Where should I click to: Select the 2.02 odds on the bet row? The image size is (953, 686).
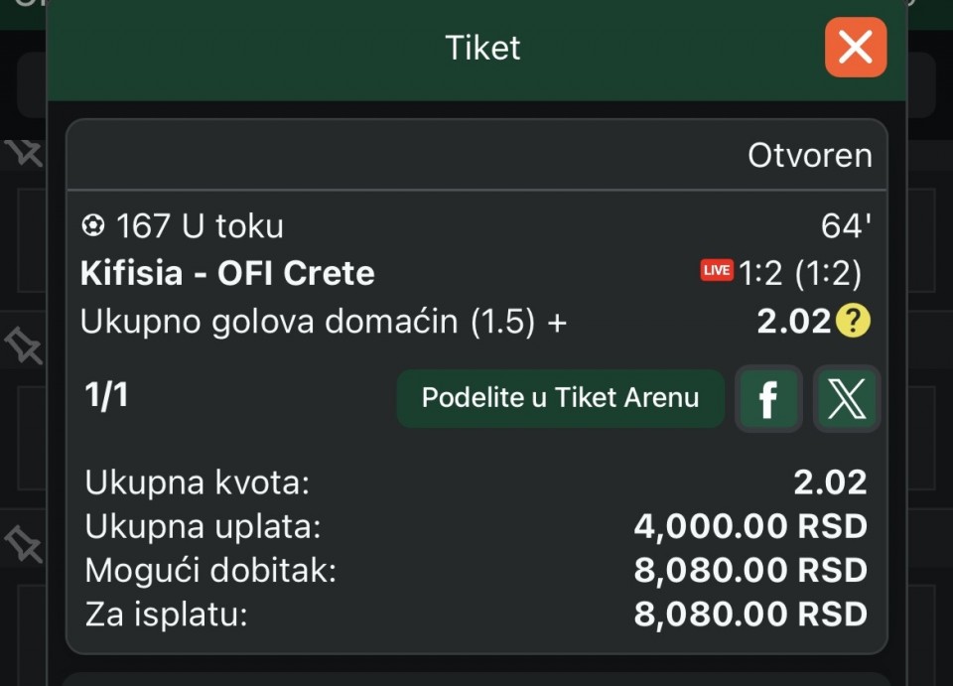(793, 321)
